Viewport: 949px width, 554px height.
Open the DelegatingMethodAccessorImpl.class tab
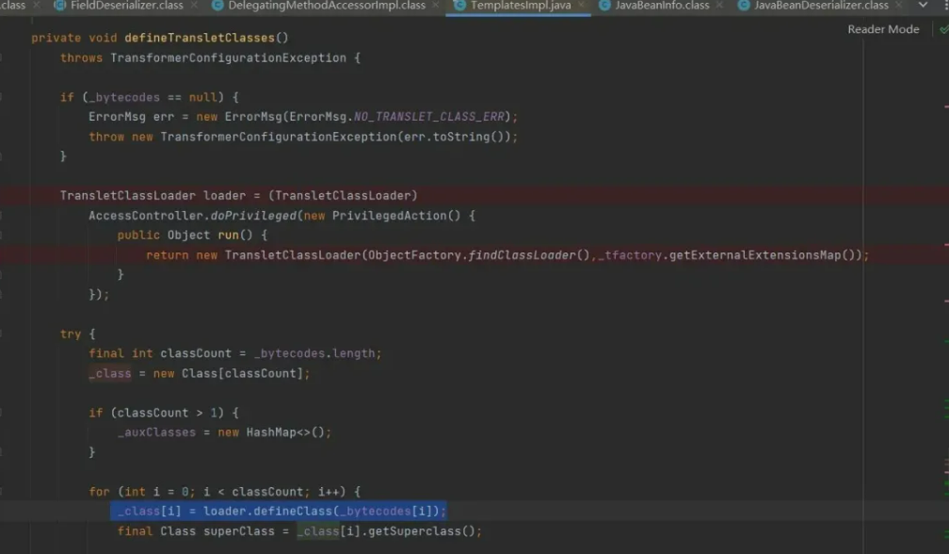(x=327, y=6)
